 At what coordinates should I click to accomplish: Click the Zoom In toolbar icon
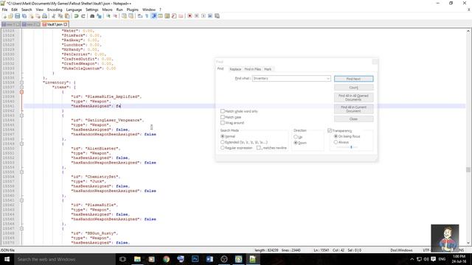108,16
